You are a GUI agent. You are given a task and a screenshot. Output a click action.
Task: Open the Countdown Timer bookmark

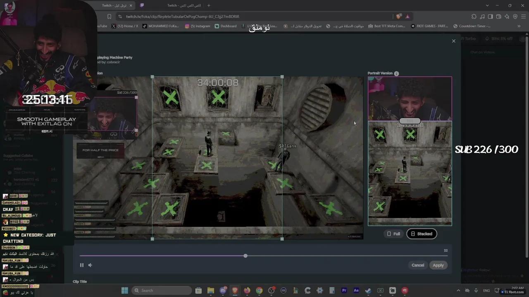point(472,26)
